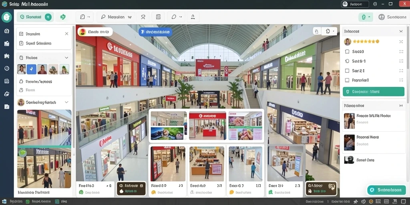Click the circular green badge inside the Sanotal tab

(x=48, y=17)
